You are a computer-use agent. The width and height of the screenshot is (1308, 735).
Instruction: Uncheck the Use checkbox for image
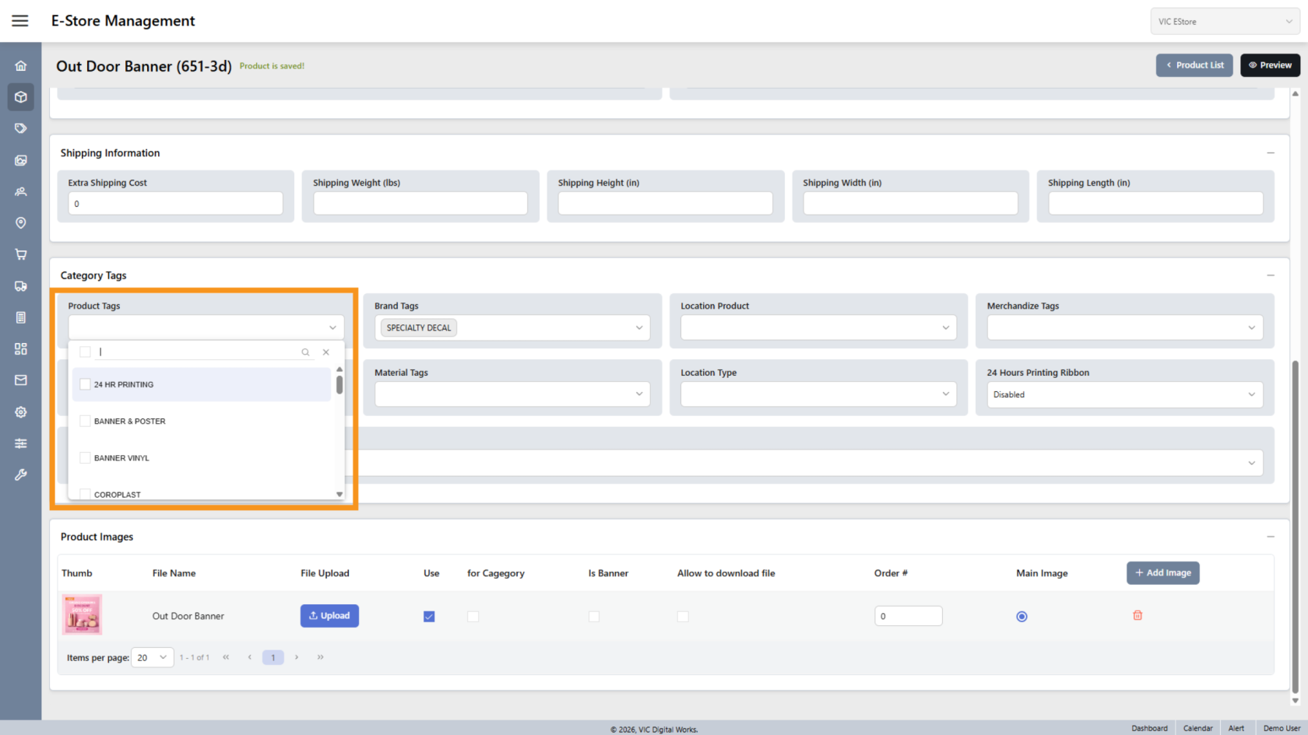pos(429,617)
